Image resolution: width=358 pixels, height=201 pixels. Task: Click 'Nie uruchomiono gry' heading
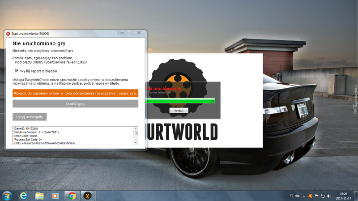[39, 43]
